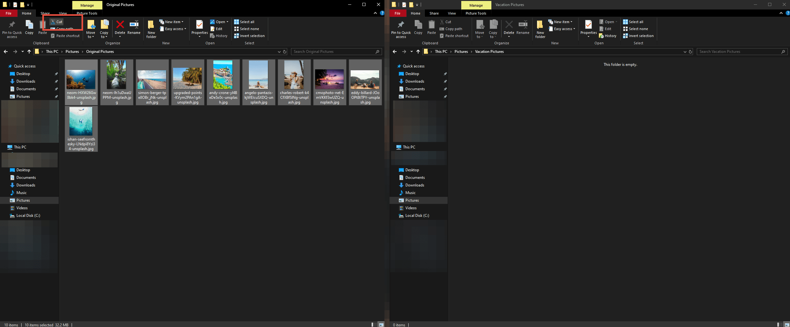
Task: Click the Cut button in Original Pictures window
Action: (x=57, y=22)
